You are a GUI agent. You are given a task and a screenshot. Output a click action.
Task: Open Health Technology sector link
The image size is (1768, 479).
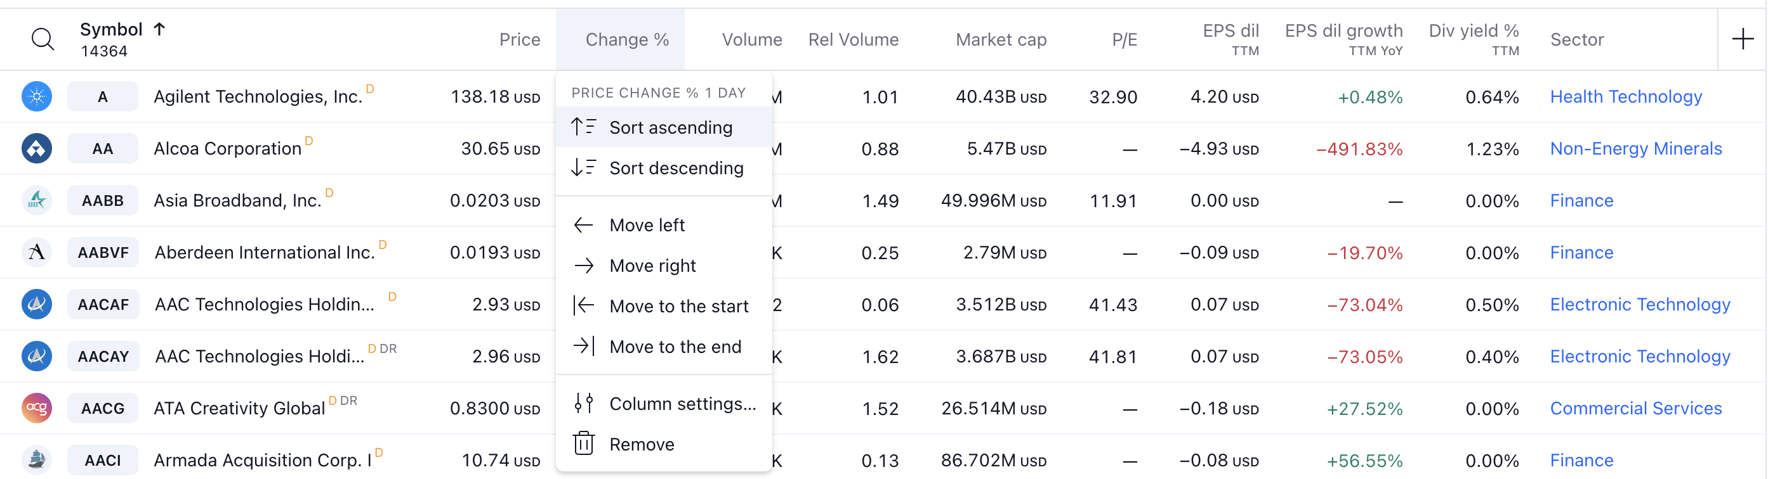point(1626,96)
